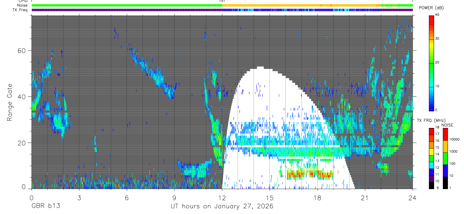
Task: Click the 1000 tick of the noise legend
Action: [453, 151]
